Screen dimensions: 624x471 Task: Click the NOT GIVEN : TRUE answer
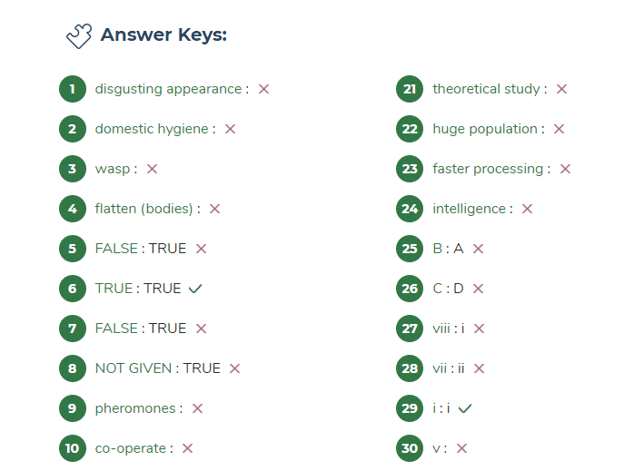[x=157, y=368]
